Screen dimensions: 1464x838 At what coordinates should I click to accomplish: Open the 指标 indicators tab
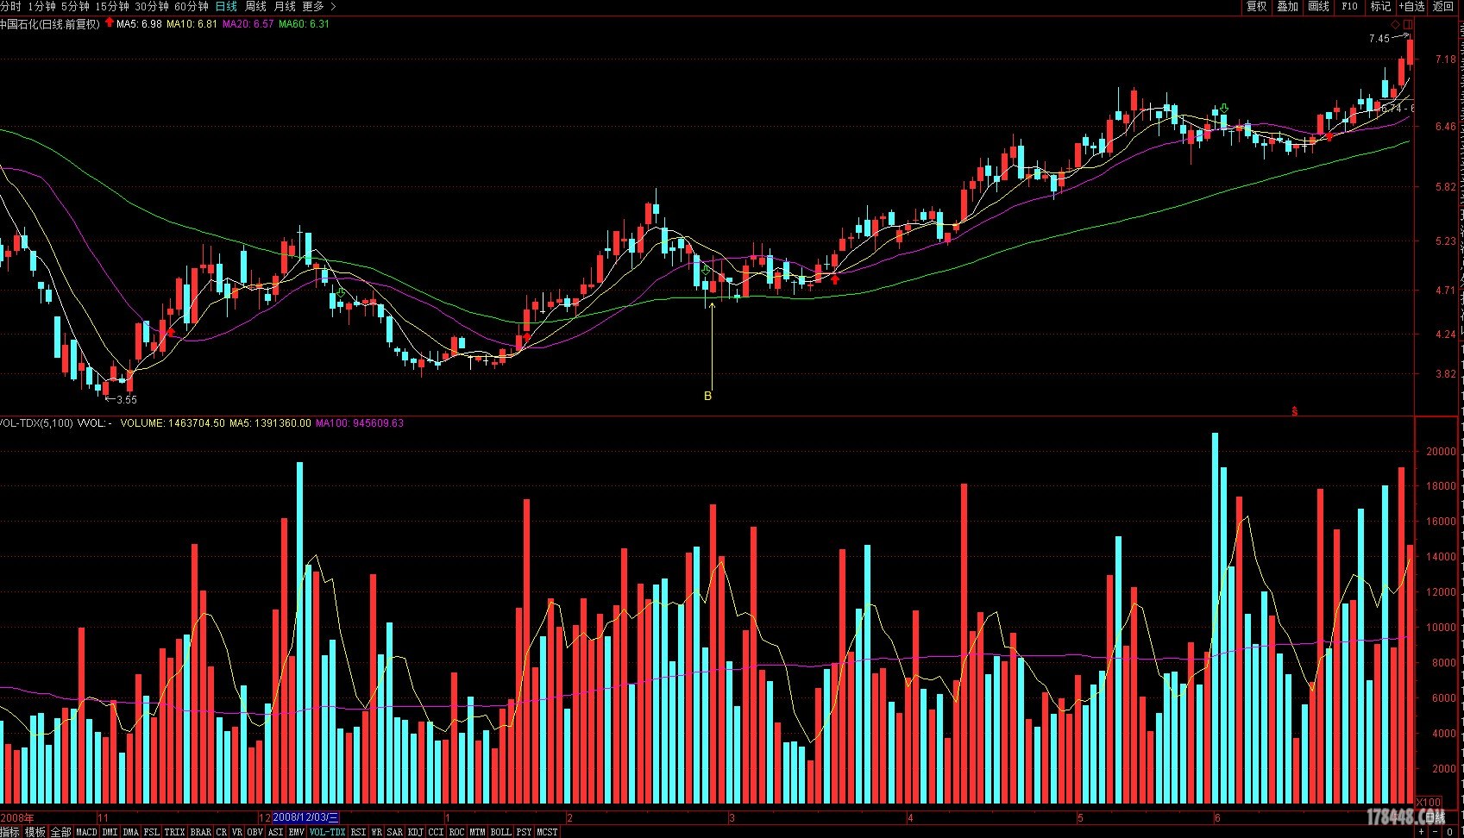pos(10,832)
